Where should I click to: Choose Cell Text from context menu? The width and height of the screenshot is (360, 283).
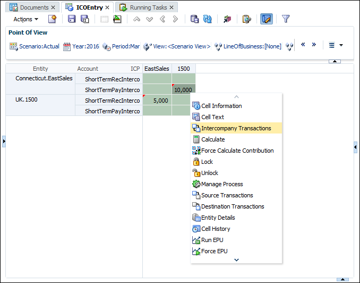[x=236, y=117]
